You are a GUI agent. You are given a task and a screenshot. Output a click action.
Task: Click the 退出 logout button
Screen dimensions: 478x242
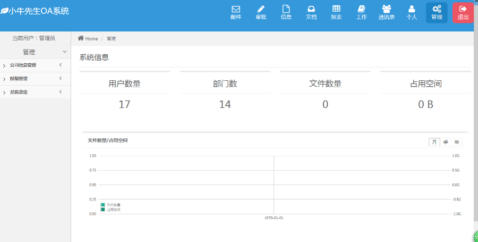(463, 13)
